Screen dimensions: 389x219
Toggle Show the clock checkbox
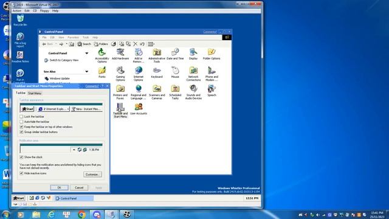click(x=21, y=157)
